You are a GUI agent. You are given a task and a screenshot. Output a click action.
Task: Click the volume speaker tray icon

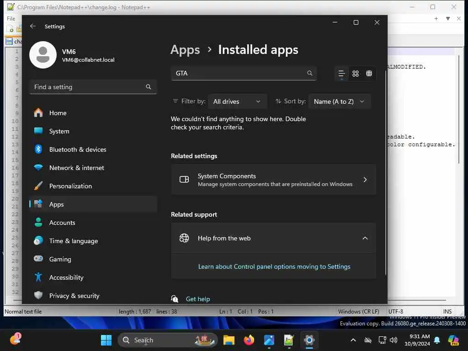point(394,340)
